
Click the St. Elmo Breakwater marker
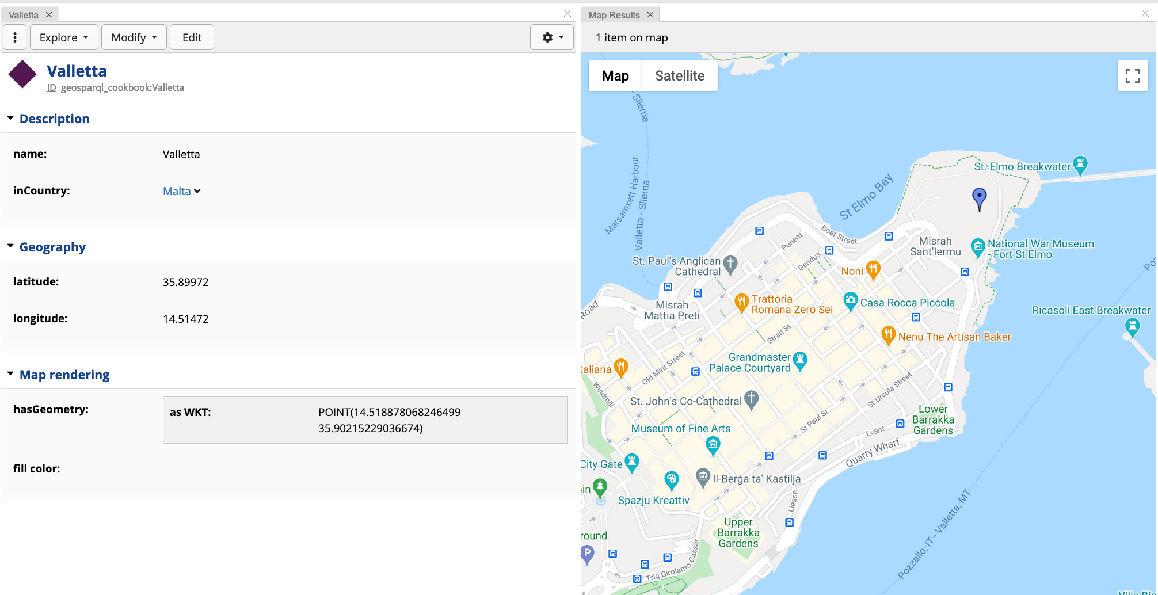tap(1080, 165)
